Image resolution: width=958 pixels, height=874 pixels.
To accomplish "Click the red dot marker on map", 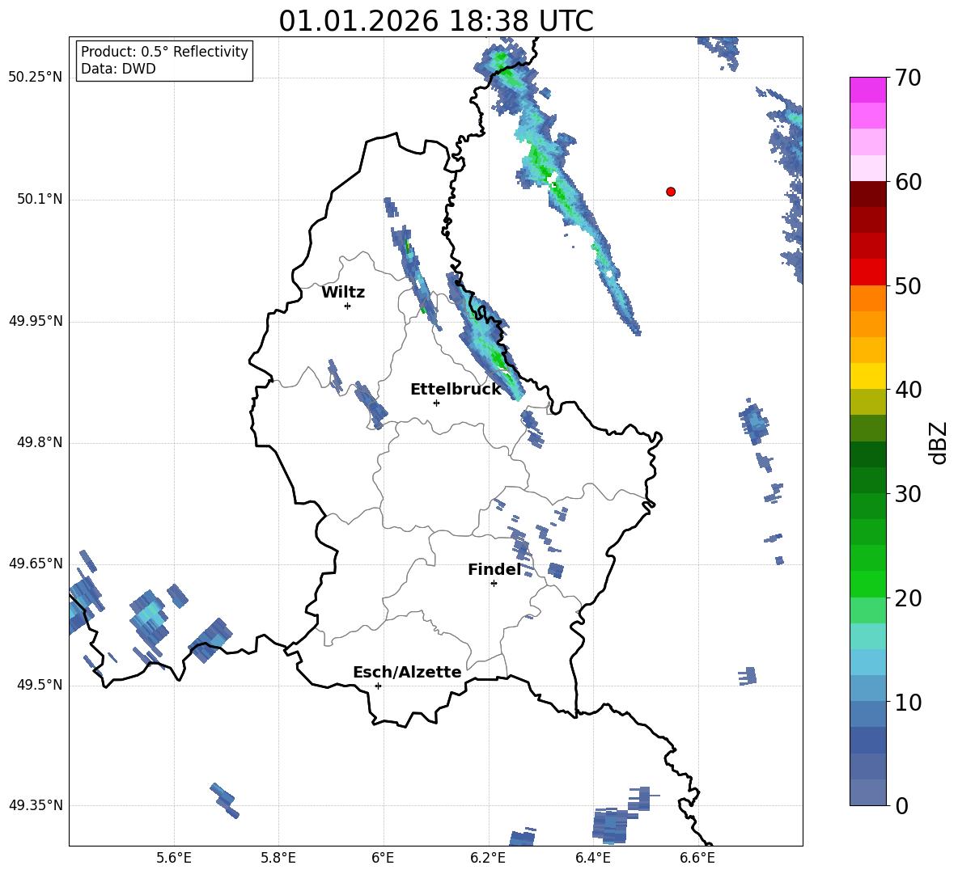I will click(x=671, y=192).
